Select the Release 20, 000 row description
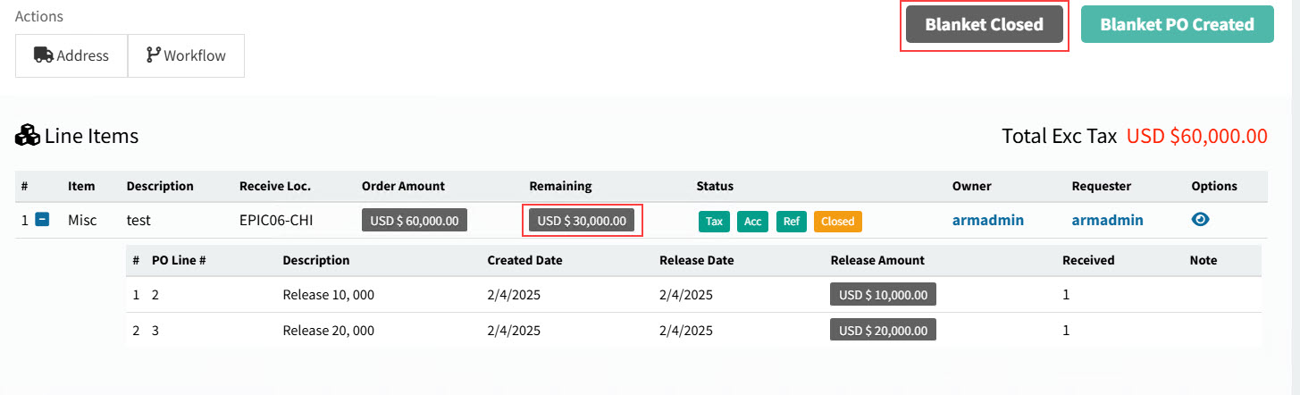1300x395 pixels. (x=328, y=330)
